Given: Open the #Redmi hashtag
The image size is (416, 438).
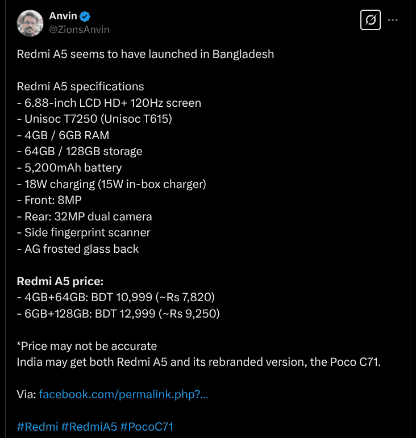Looking at the screenshot, I should point(37,427).
